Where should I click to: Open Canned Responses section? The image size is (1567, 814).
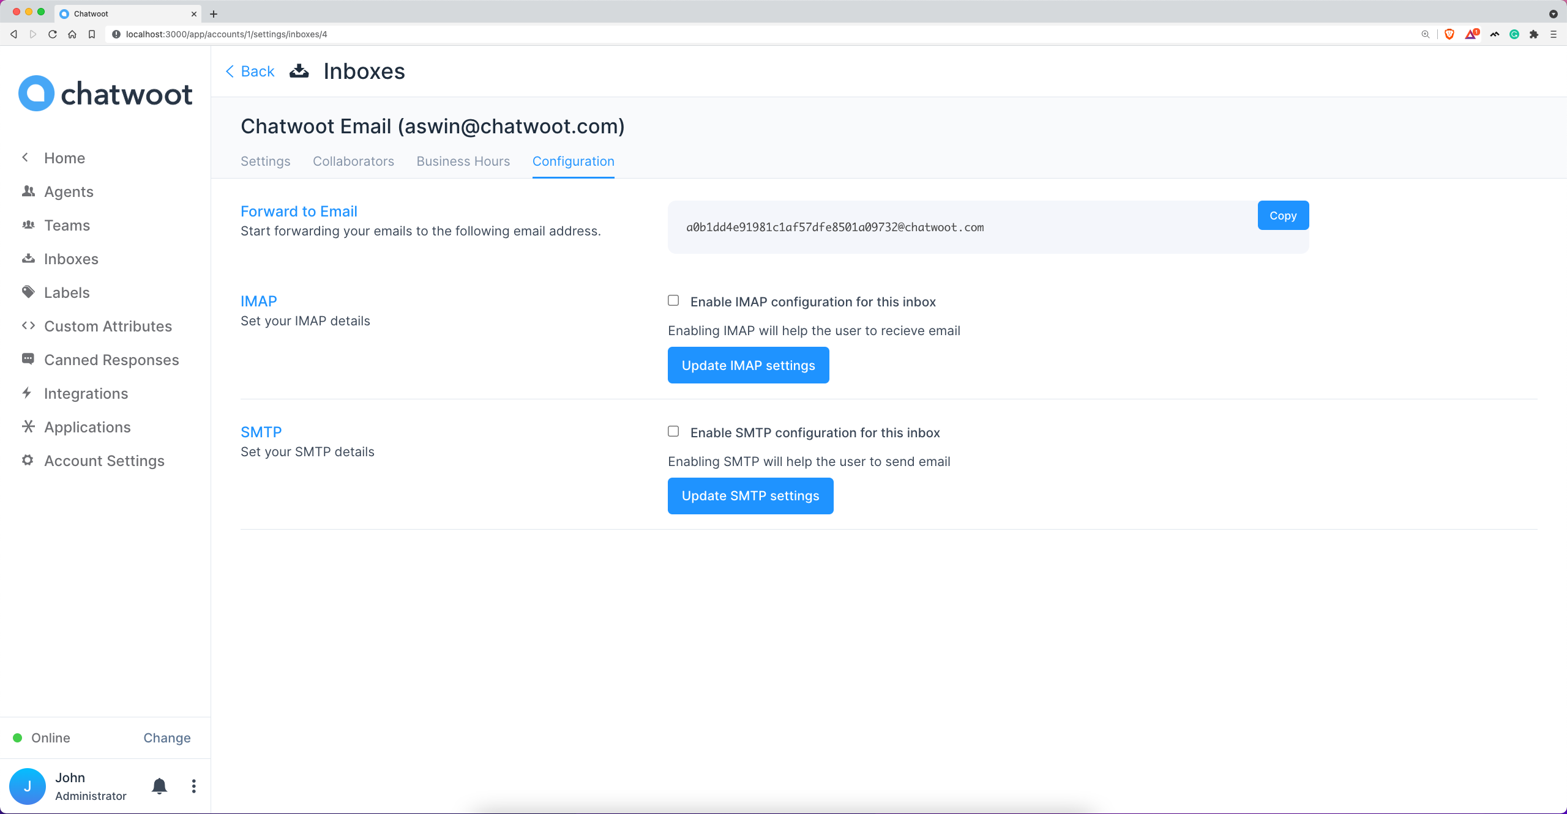tap(111, 360)
